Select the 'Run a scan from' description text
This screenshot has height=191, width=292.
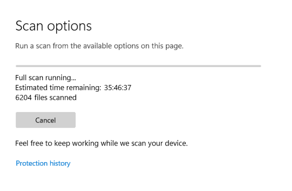[99, 46]
